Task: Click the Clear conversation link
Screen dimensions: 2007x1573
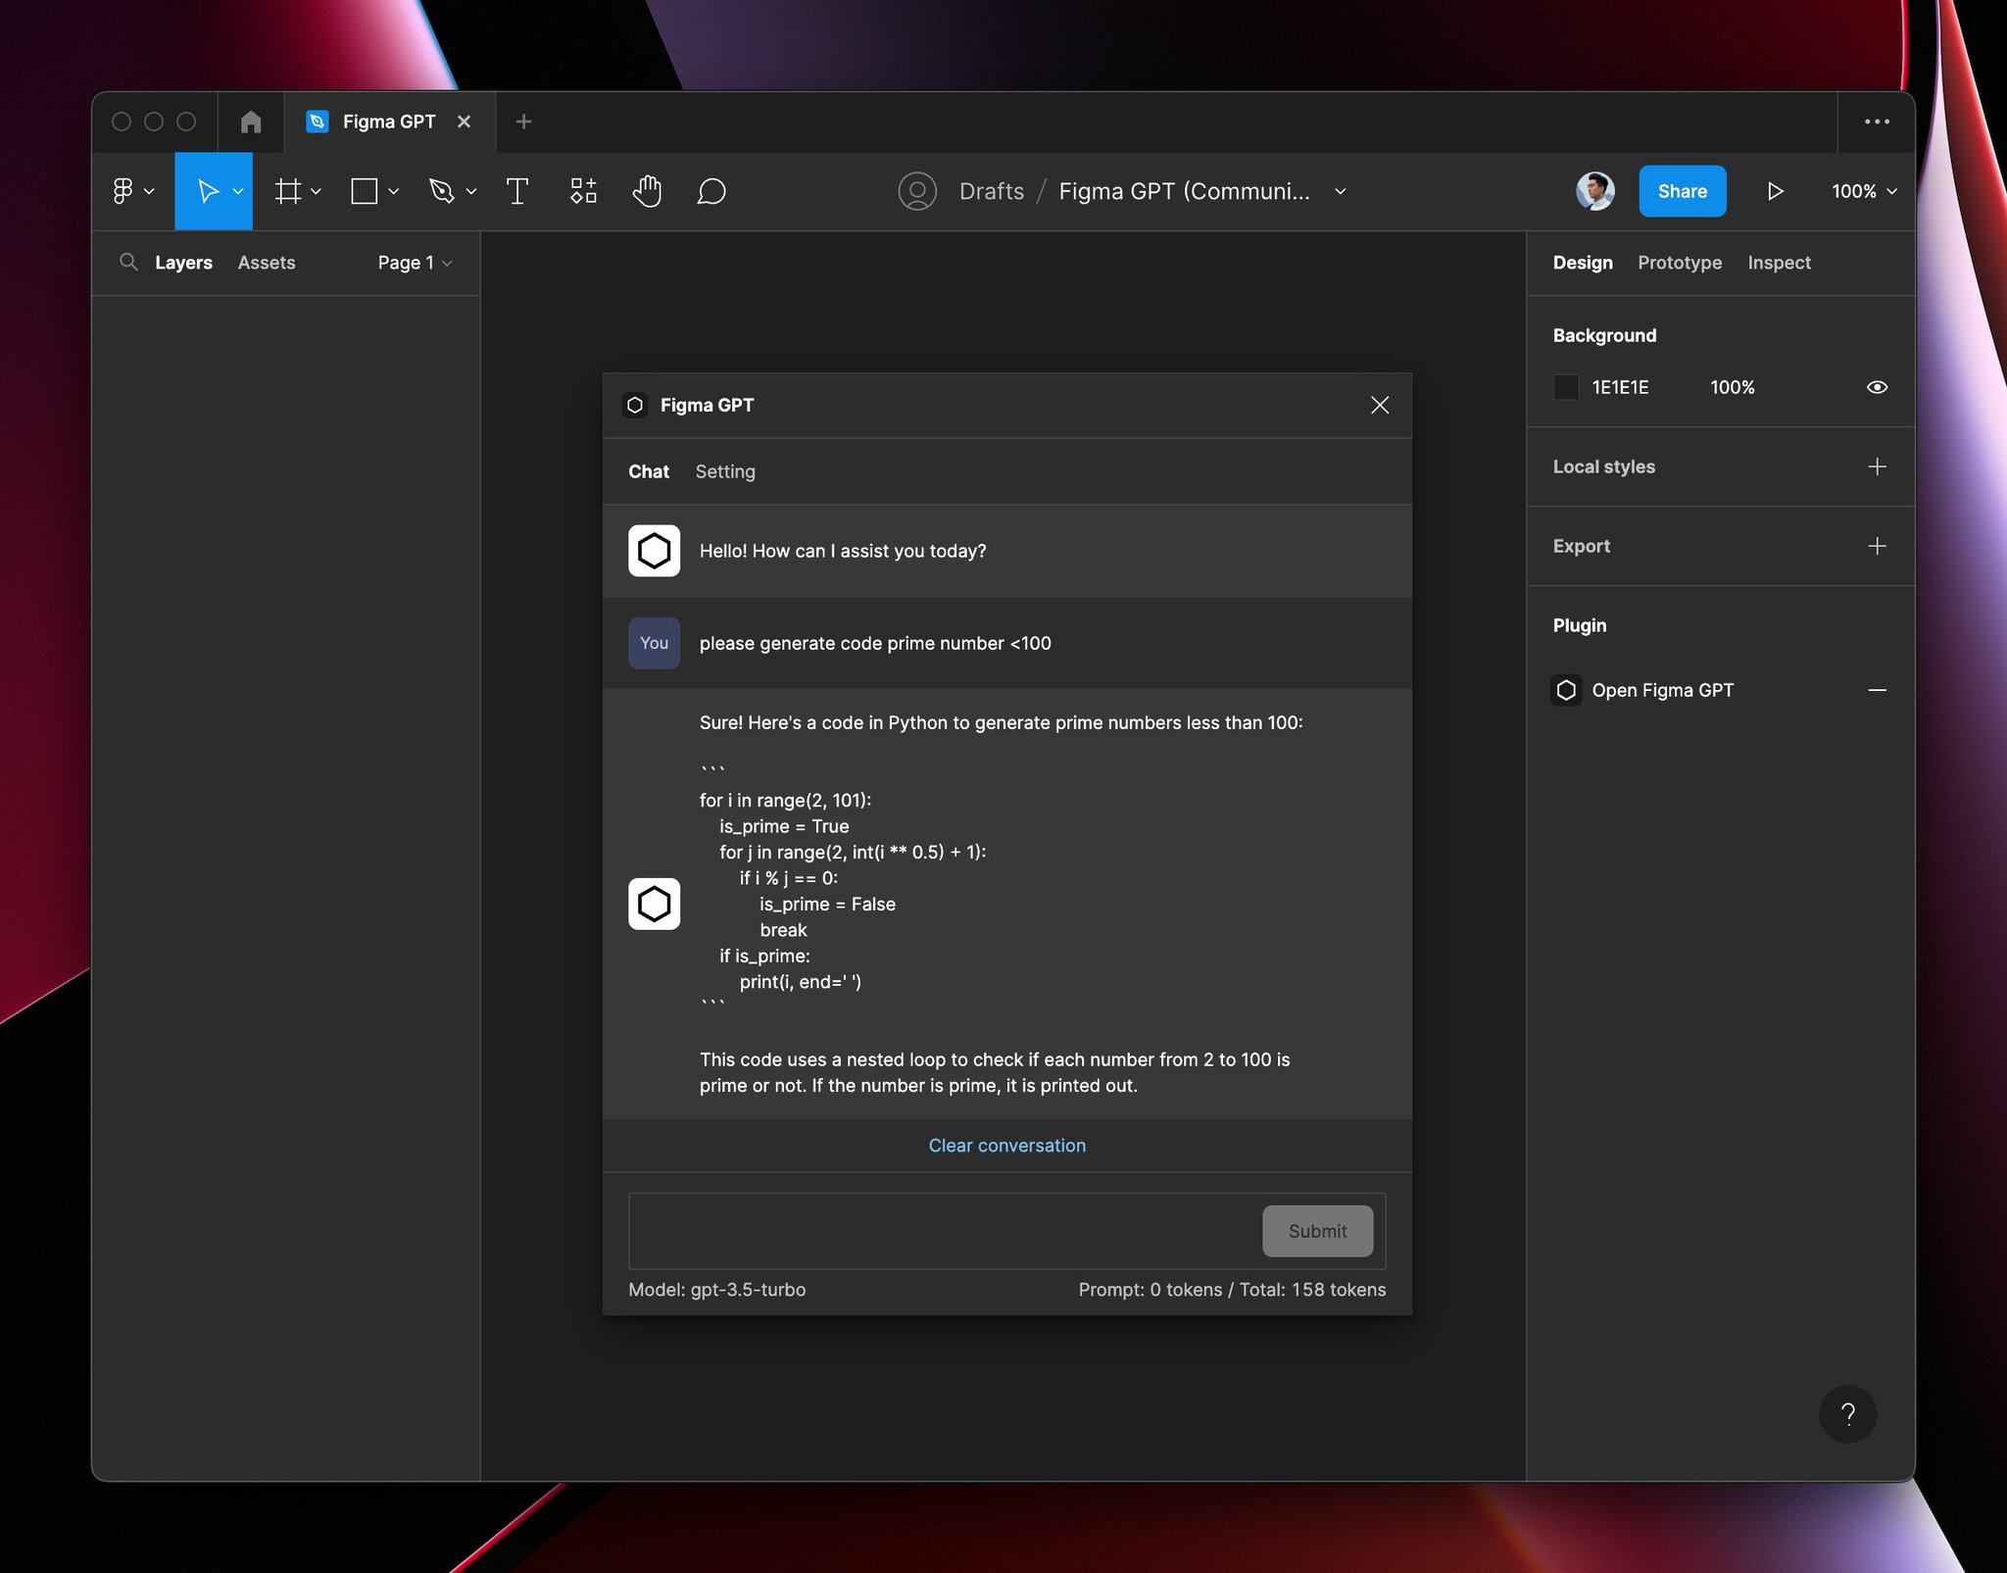Action: [x=1006, y=1146]
